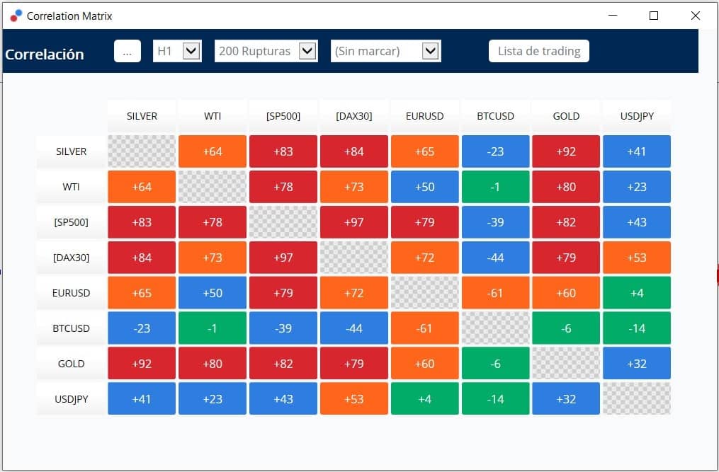Click the red +92 SILVER/GOLD cell

[566, 151]
